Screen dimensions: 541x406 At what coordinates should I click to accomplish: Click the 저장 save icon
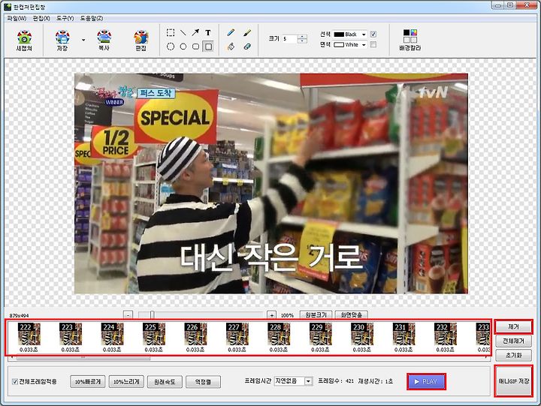tap(62, 41)
